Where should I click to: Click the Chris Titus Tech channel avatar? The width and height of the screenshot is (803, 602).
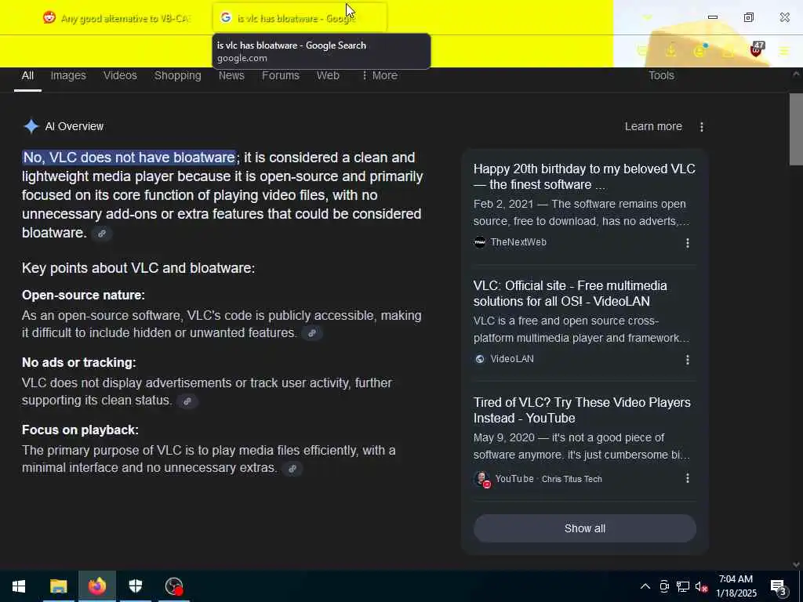click(482, 479)
